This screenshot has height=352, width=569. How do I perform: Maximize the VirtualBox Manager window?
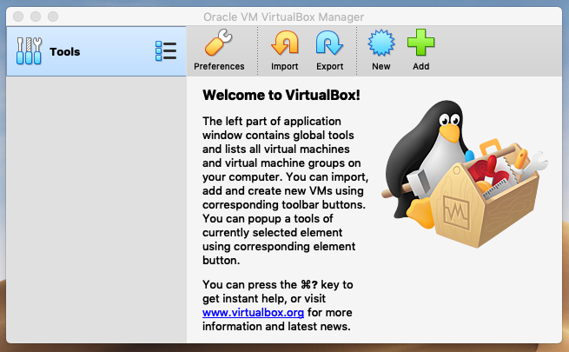[53, 17]
